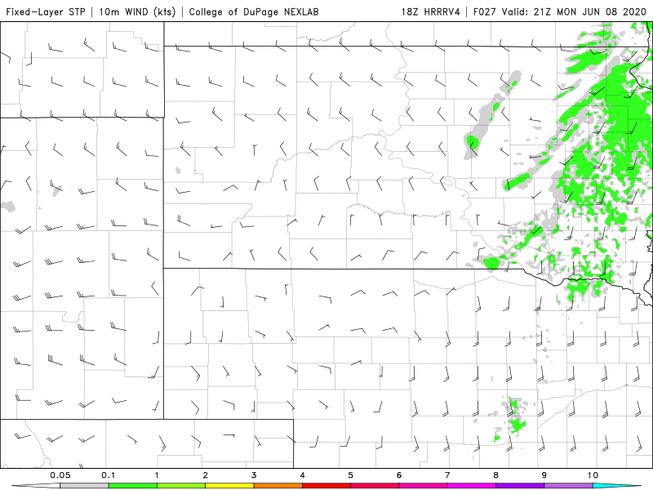Click the cyan above-10 arrow on color bar
Viewport: 653px width, 490px height.
[616, 486]
